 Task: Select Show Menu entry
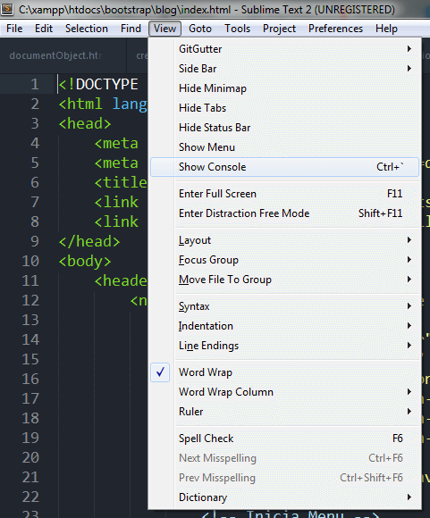285,147
